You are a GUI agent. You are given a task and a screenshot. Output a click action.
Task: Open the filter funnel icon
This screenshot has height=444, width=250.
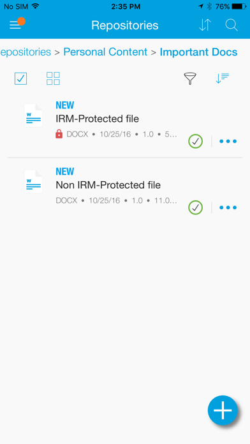tap(190, 78)
